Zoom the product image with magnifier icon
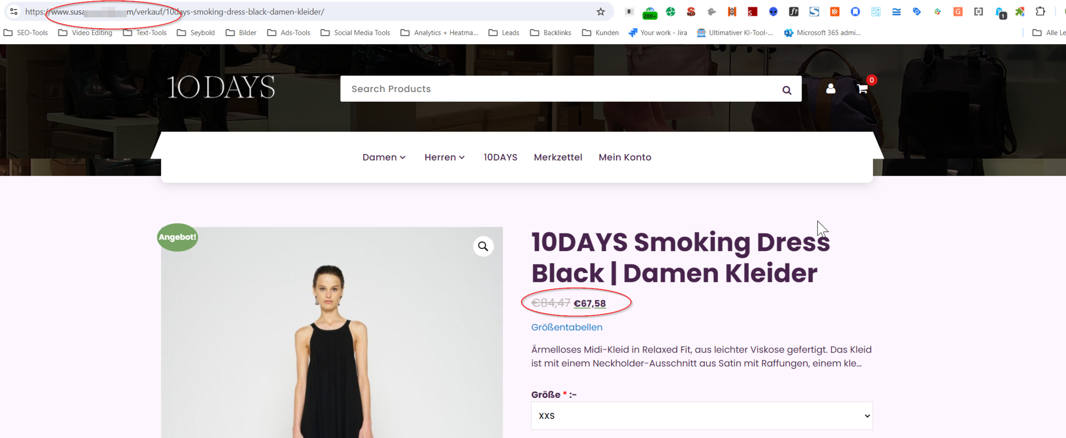The image size is (1066, 438). 483,246
